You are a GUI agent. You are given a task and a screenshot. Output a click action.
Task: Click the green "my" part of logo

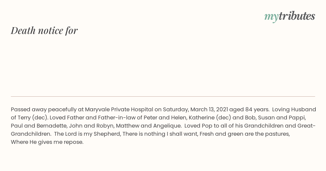[x=271, y=17]
